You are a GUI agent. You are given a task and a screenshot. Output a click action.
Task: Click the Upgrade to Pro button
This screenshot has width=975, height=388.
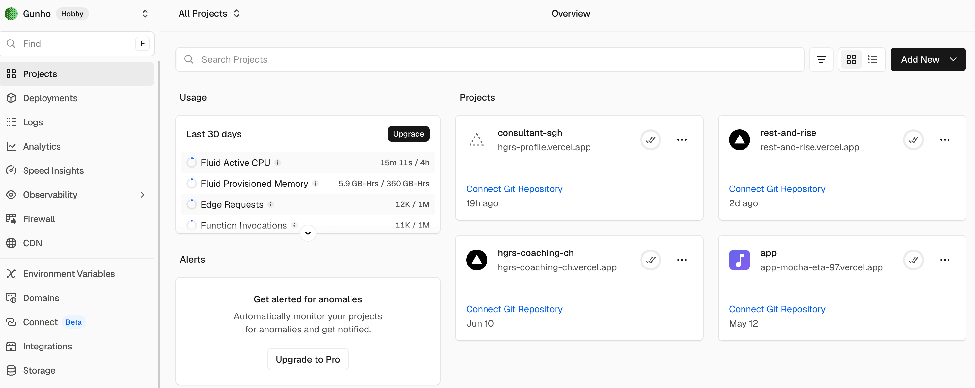click(308, 359)
